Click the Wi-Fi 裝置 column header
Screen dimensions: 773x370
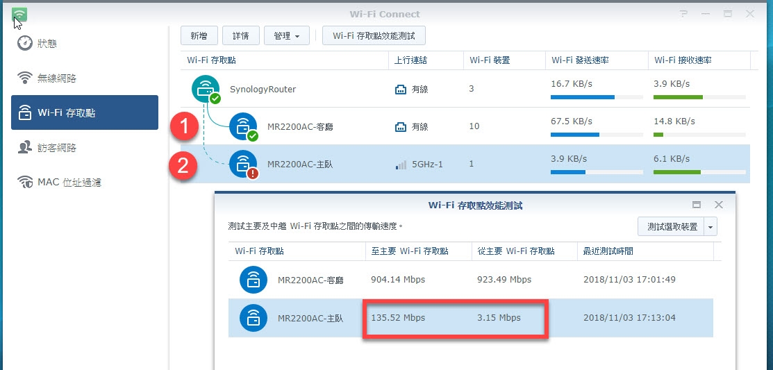tap(504, 60)
